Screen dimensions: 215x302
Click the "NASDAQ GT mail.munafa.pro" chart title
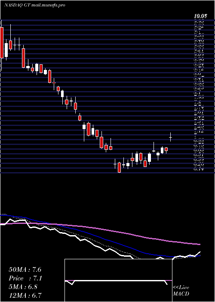click(x=34, y=5)
